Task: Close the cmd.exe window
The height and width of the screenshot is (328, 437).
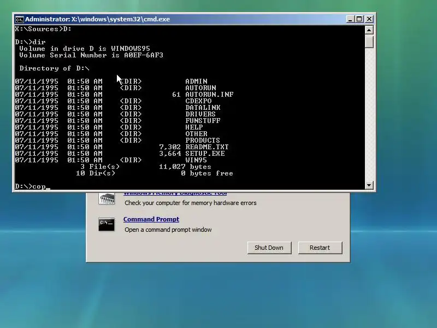Action: (369, 19)
